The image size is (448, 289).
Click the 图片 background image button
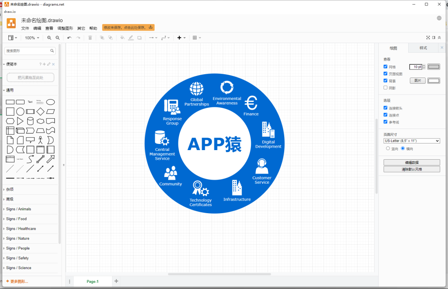[x=418, y=80]
